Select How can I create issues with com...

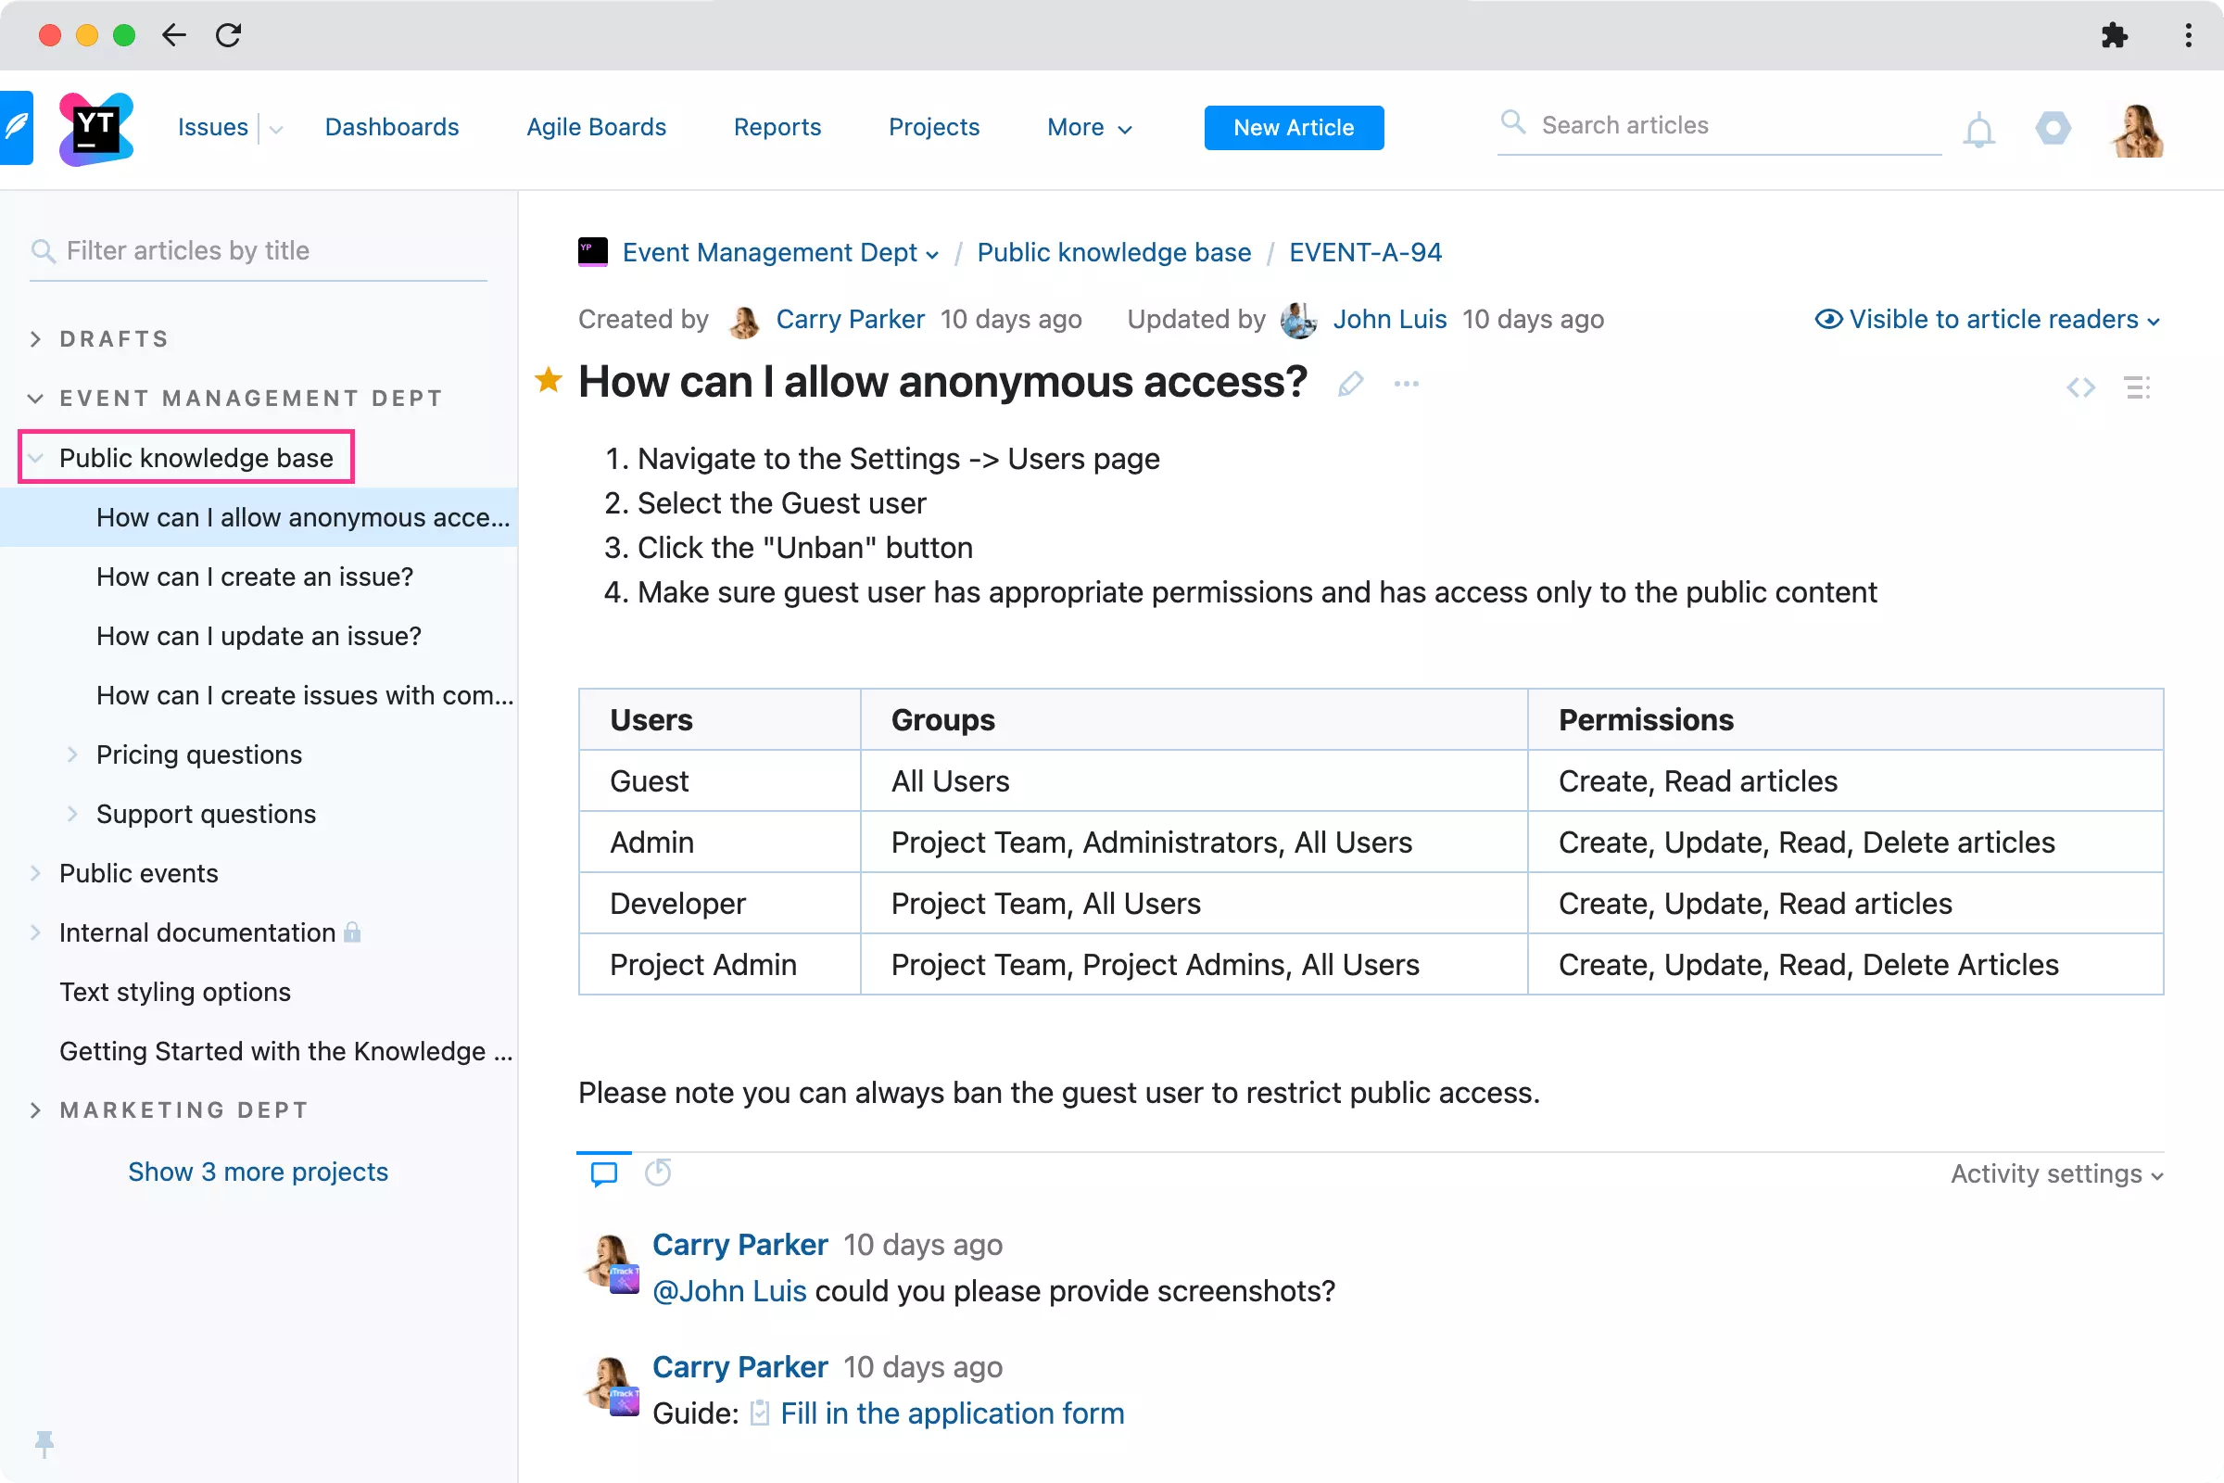[305, 695]
